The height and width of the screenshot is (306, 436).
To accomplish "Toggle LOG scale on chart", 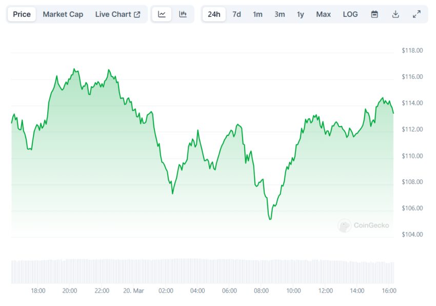I will (x=350, y=14).
